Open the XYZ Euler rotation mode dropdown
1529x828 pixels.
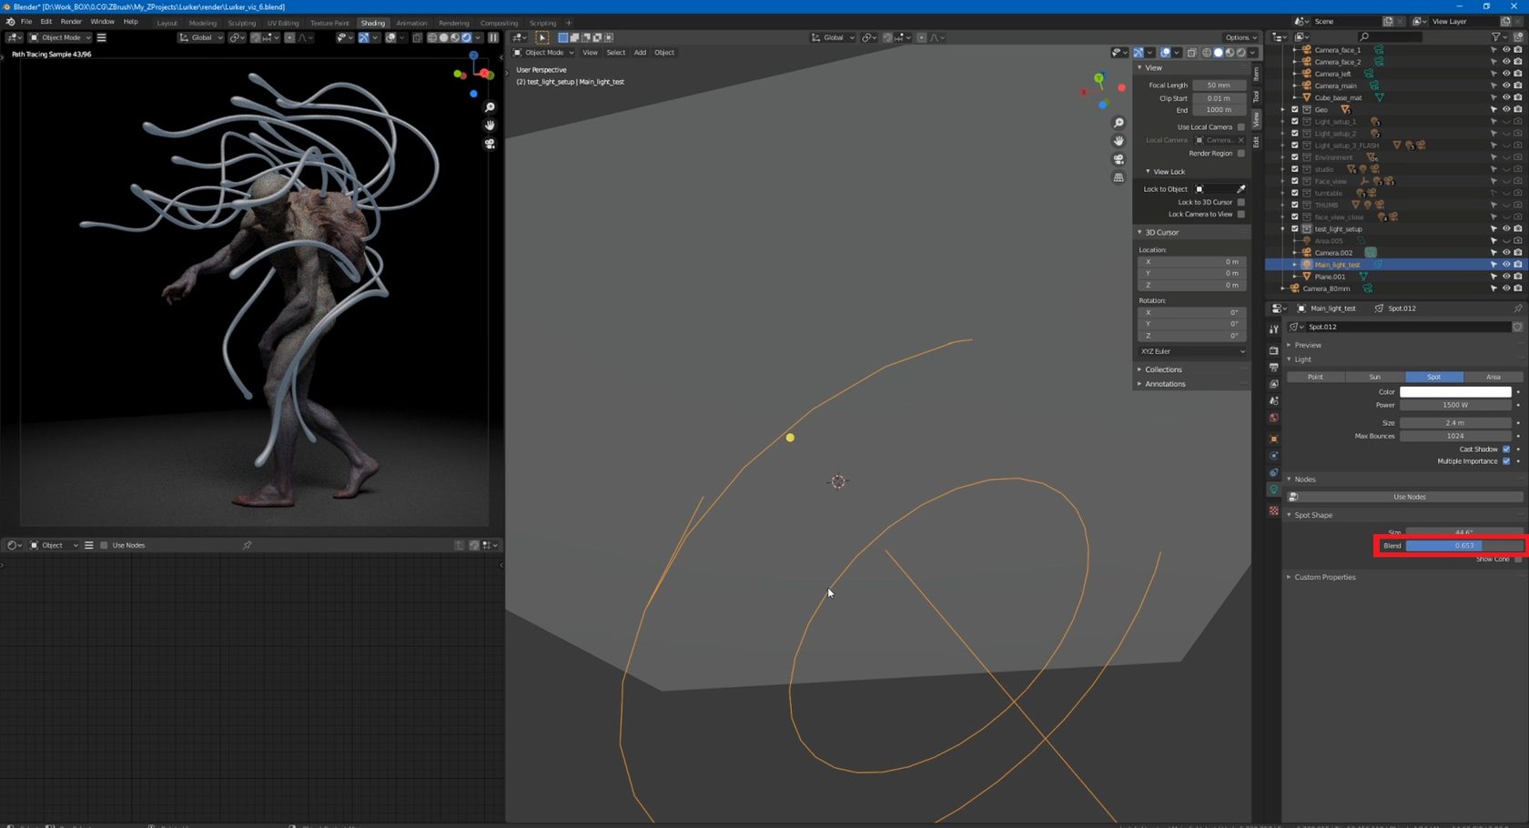pos(1192,351)
